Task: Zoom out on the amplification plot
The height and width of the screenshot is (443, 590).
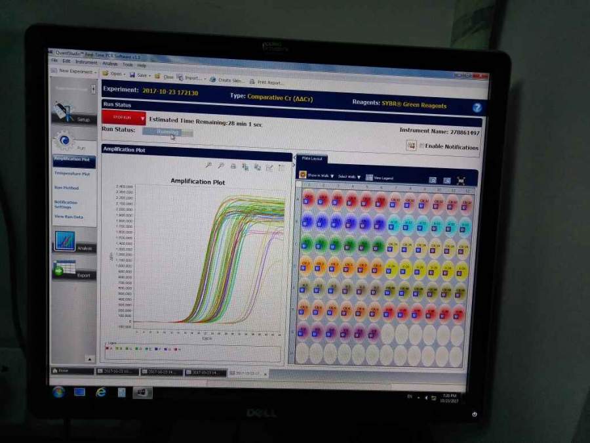Action: (221, 165)
